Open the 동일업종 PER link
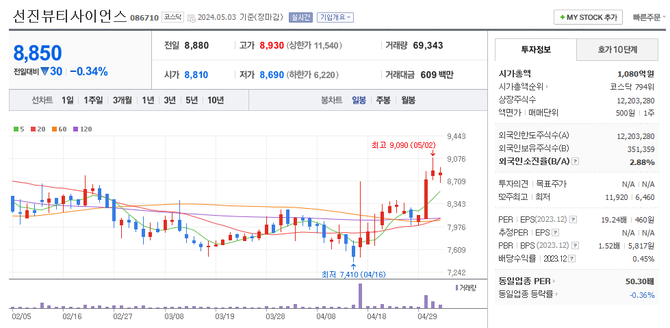 pyautogui.click(x=525, y=281)
